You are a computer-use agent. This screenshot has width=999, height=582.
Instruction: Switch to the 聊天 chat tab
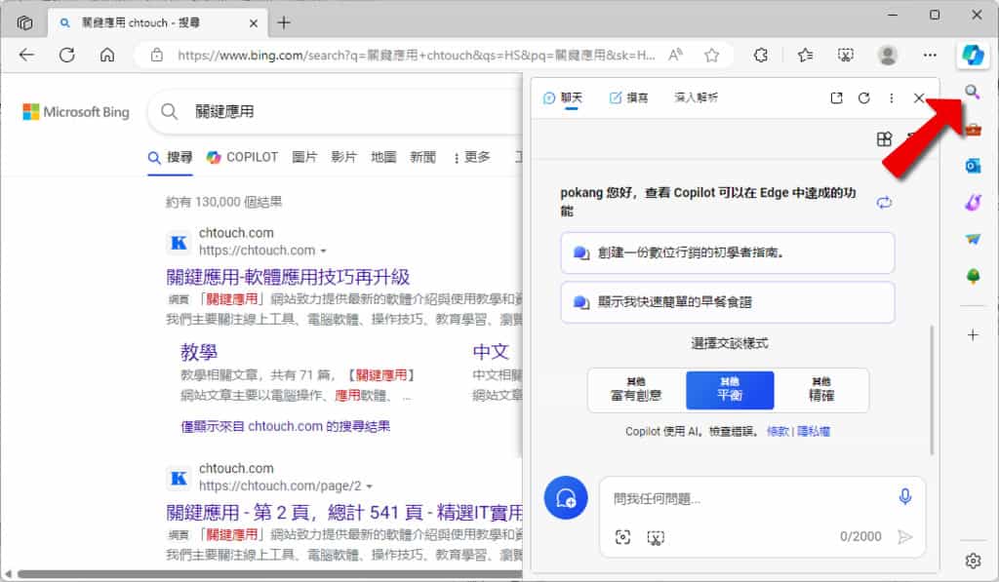pyautogui.click(x=563, y=98)
